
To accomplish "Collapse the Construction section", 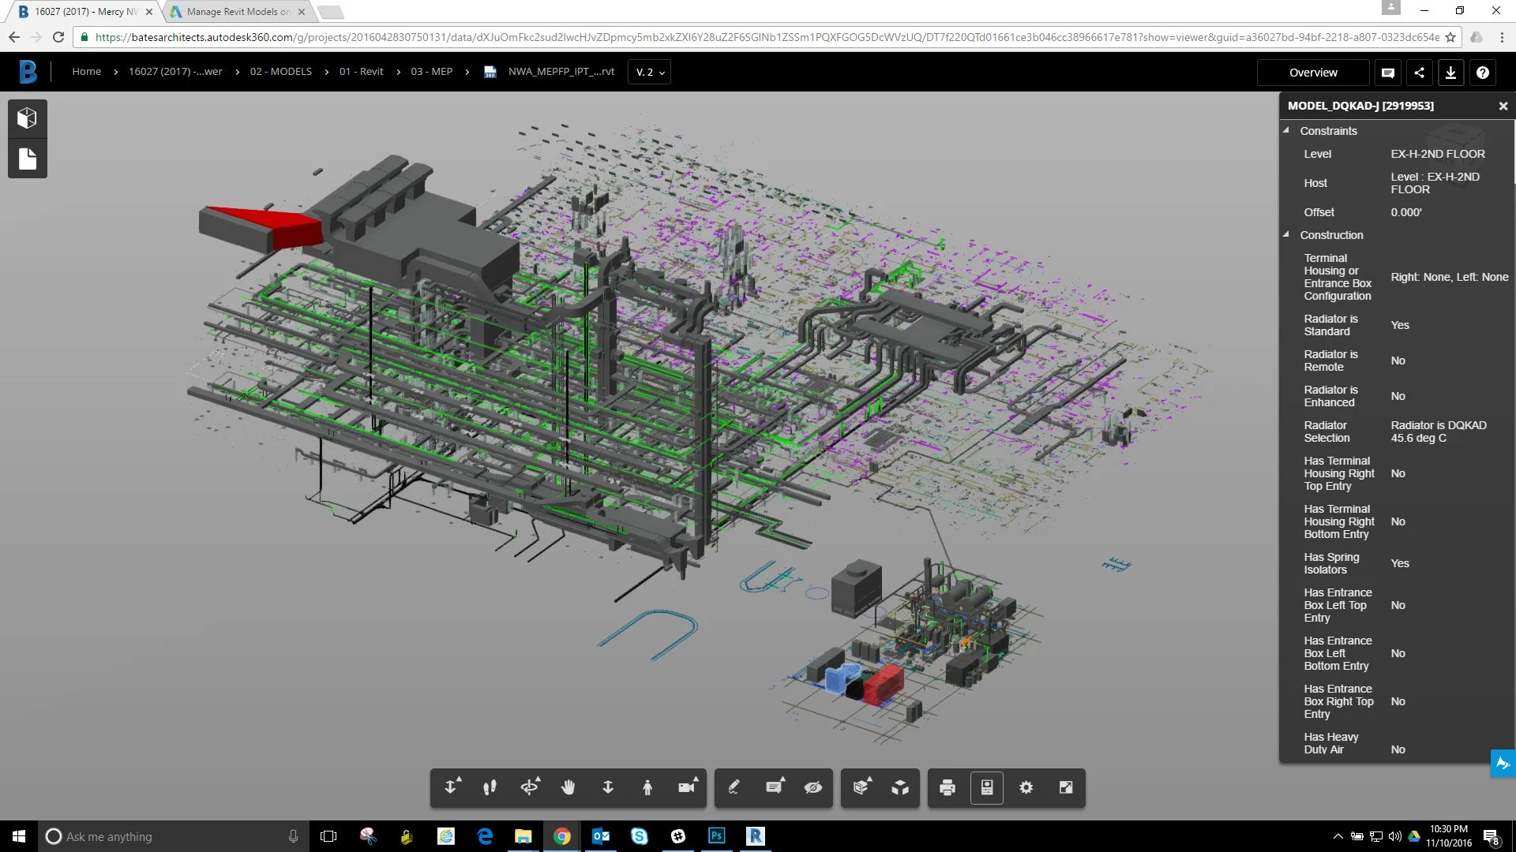I will [1286, 235].
